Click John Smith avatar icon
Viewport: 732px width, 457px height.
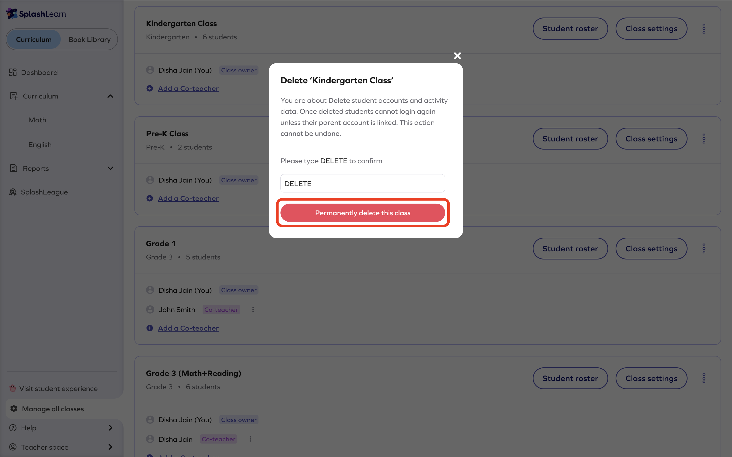pyautogui.click(x=150, y=309)
